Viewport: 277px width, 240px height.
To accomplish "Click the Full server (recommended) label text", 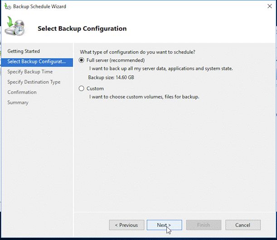I will [x=115, y=60].
